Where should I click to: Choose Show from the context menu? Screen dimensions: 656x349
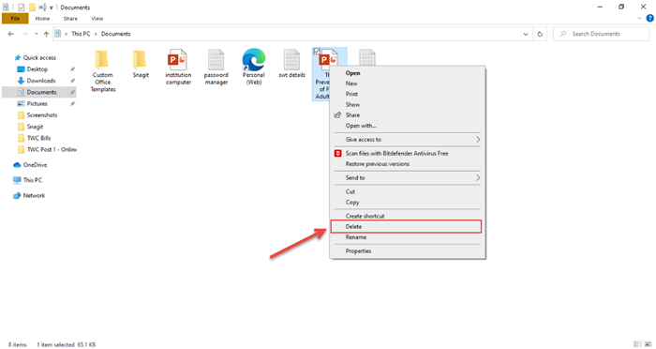point(408,105)
